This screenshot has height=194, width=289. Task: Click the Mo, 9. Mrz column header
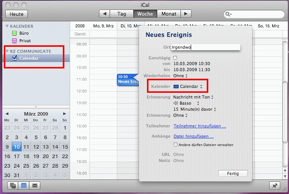(x=104, y=26)
